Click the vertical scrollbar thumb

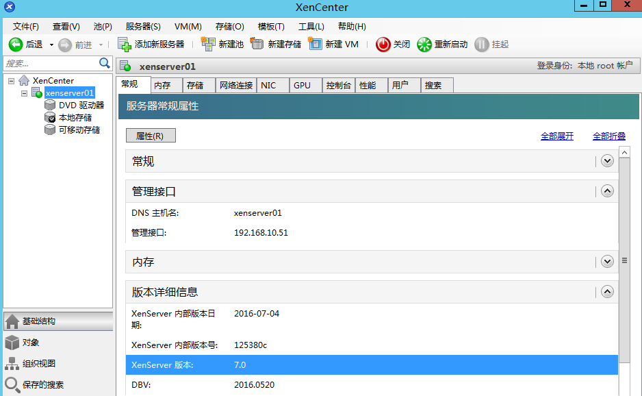[x=624, y=260]
